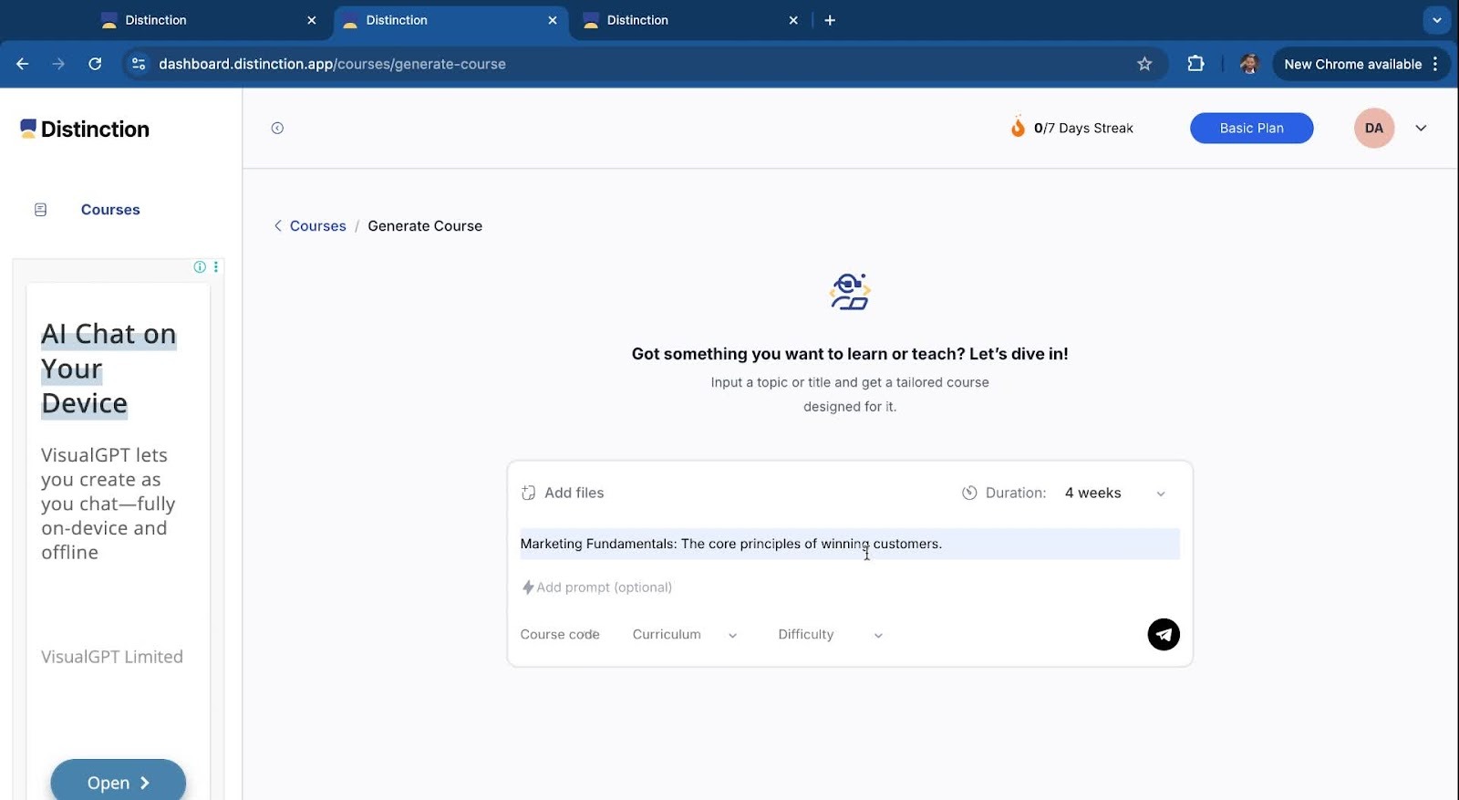
Task: Select Courses in the sidebar menu
Action: coord(110,210)
